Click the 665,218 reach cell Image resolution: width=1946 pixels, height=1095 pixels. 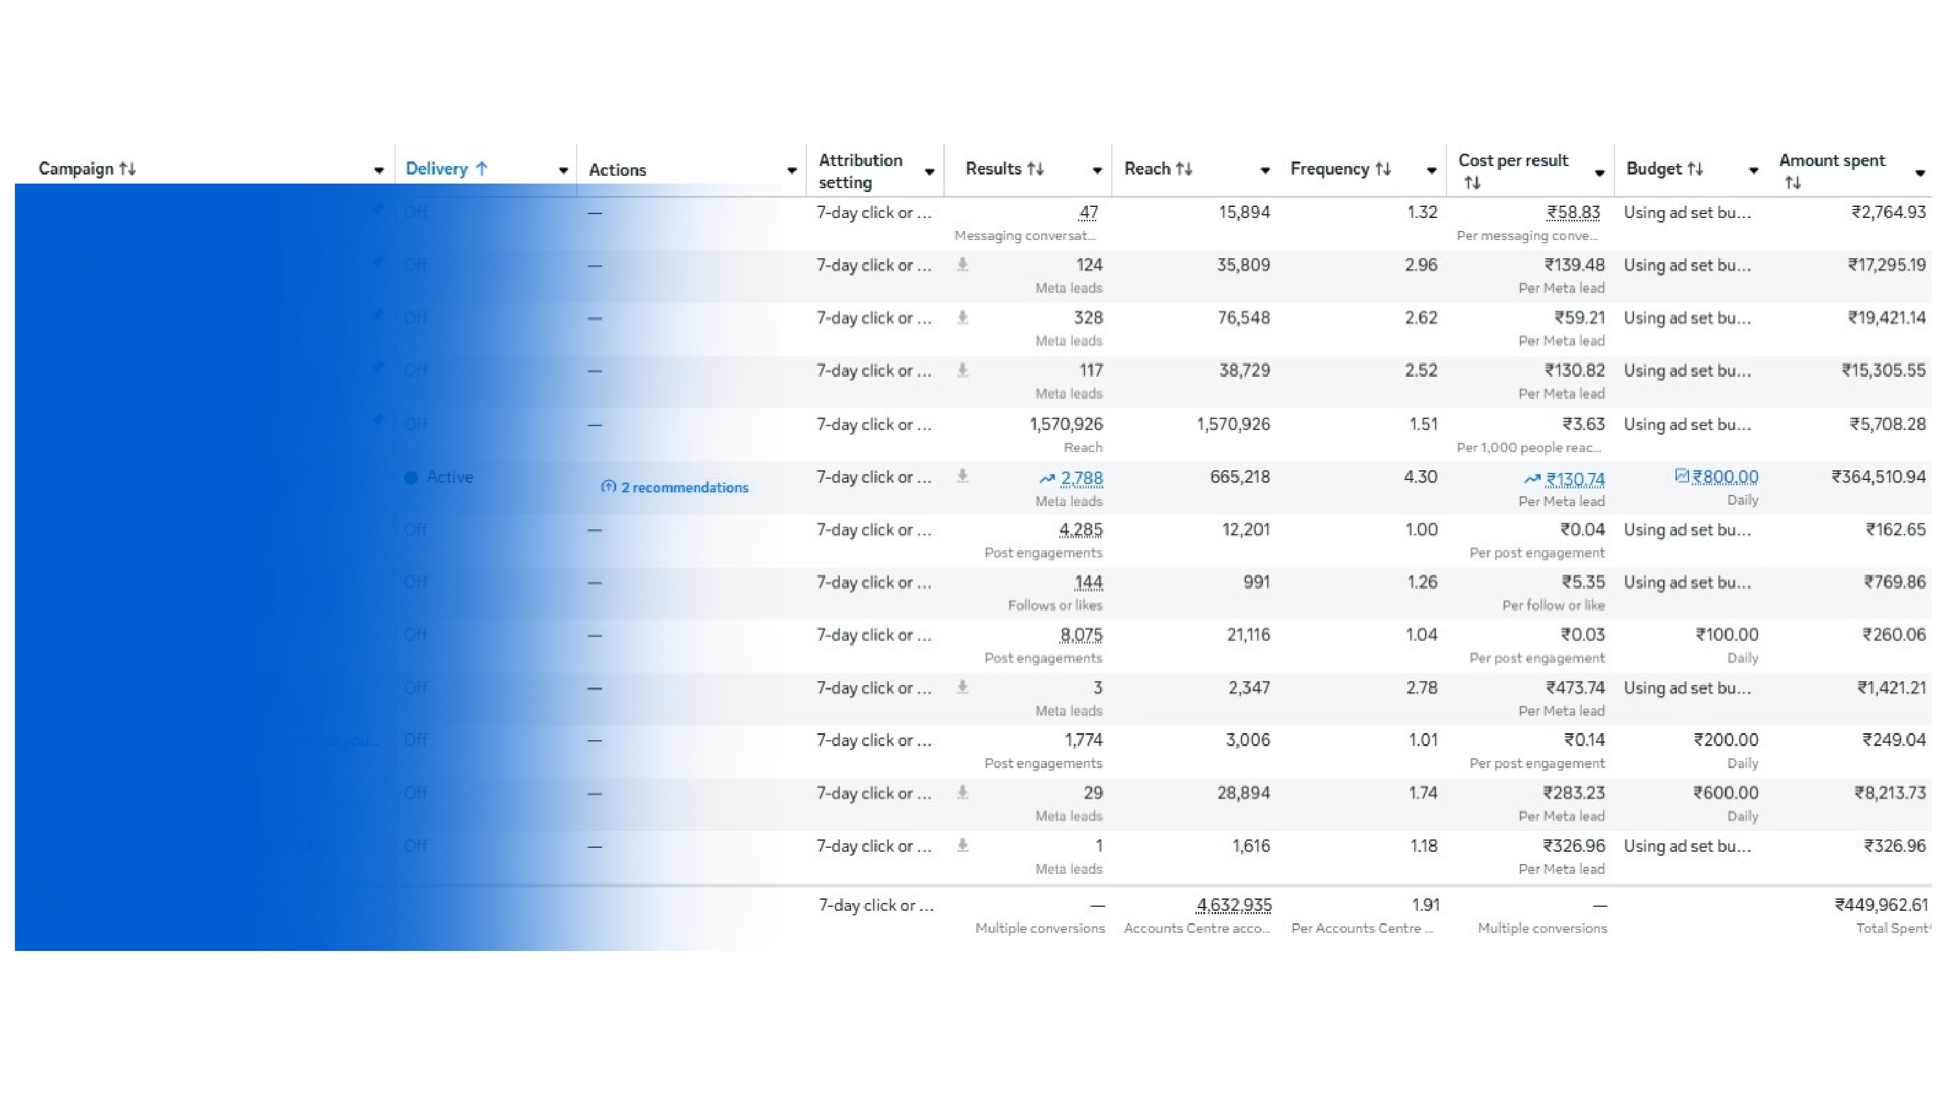pyautogui.click(x=1240, y=477)
